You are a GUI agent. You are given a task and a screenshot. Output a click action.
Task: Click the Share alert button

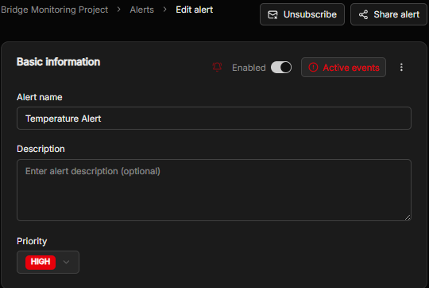pos(388,14)
